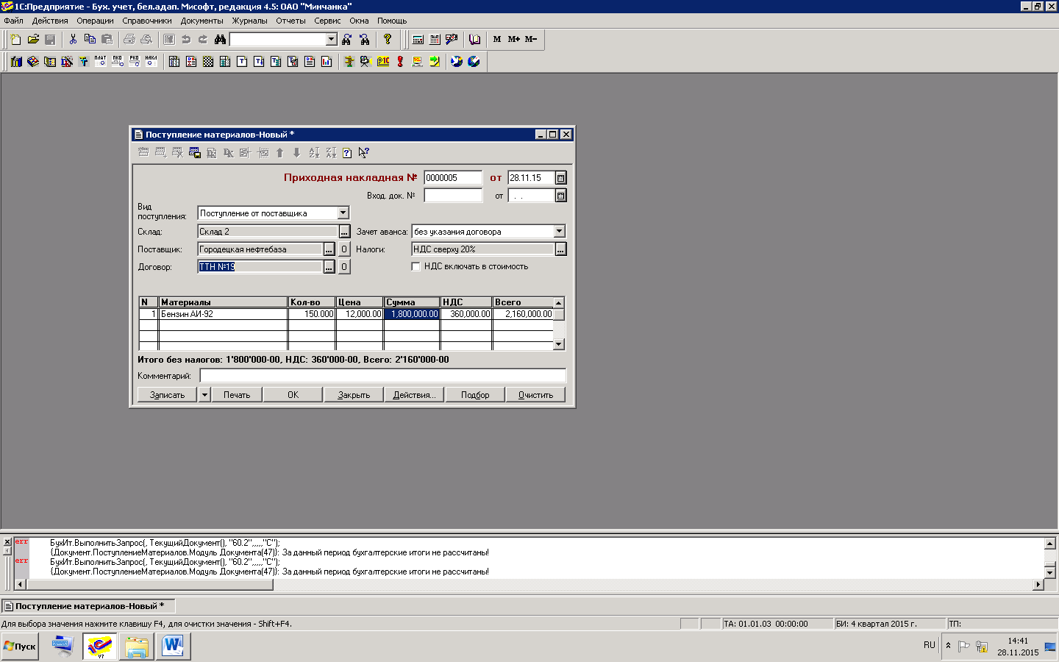Open calendar picker next to date 28.11.15
The image size is (1059, 662).
click(561, 178)
